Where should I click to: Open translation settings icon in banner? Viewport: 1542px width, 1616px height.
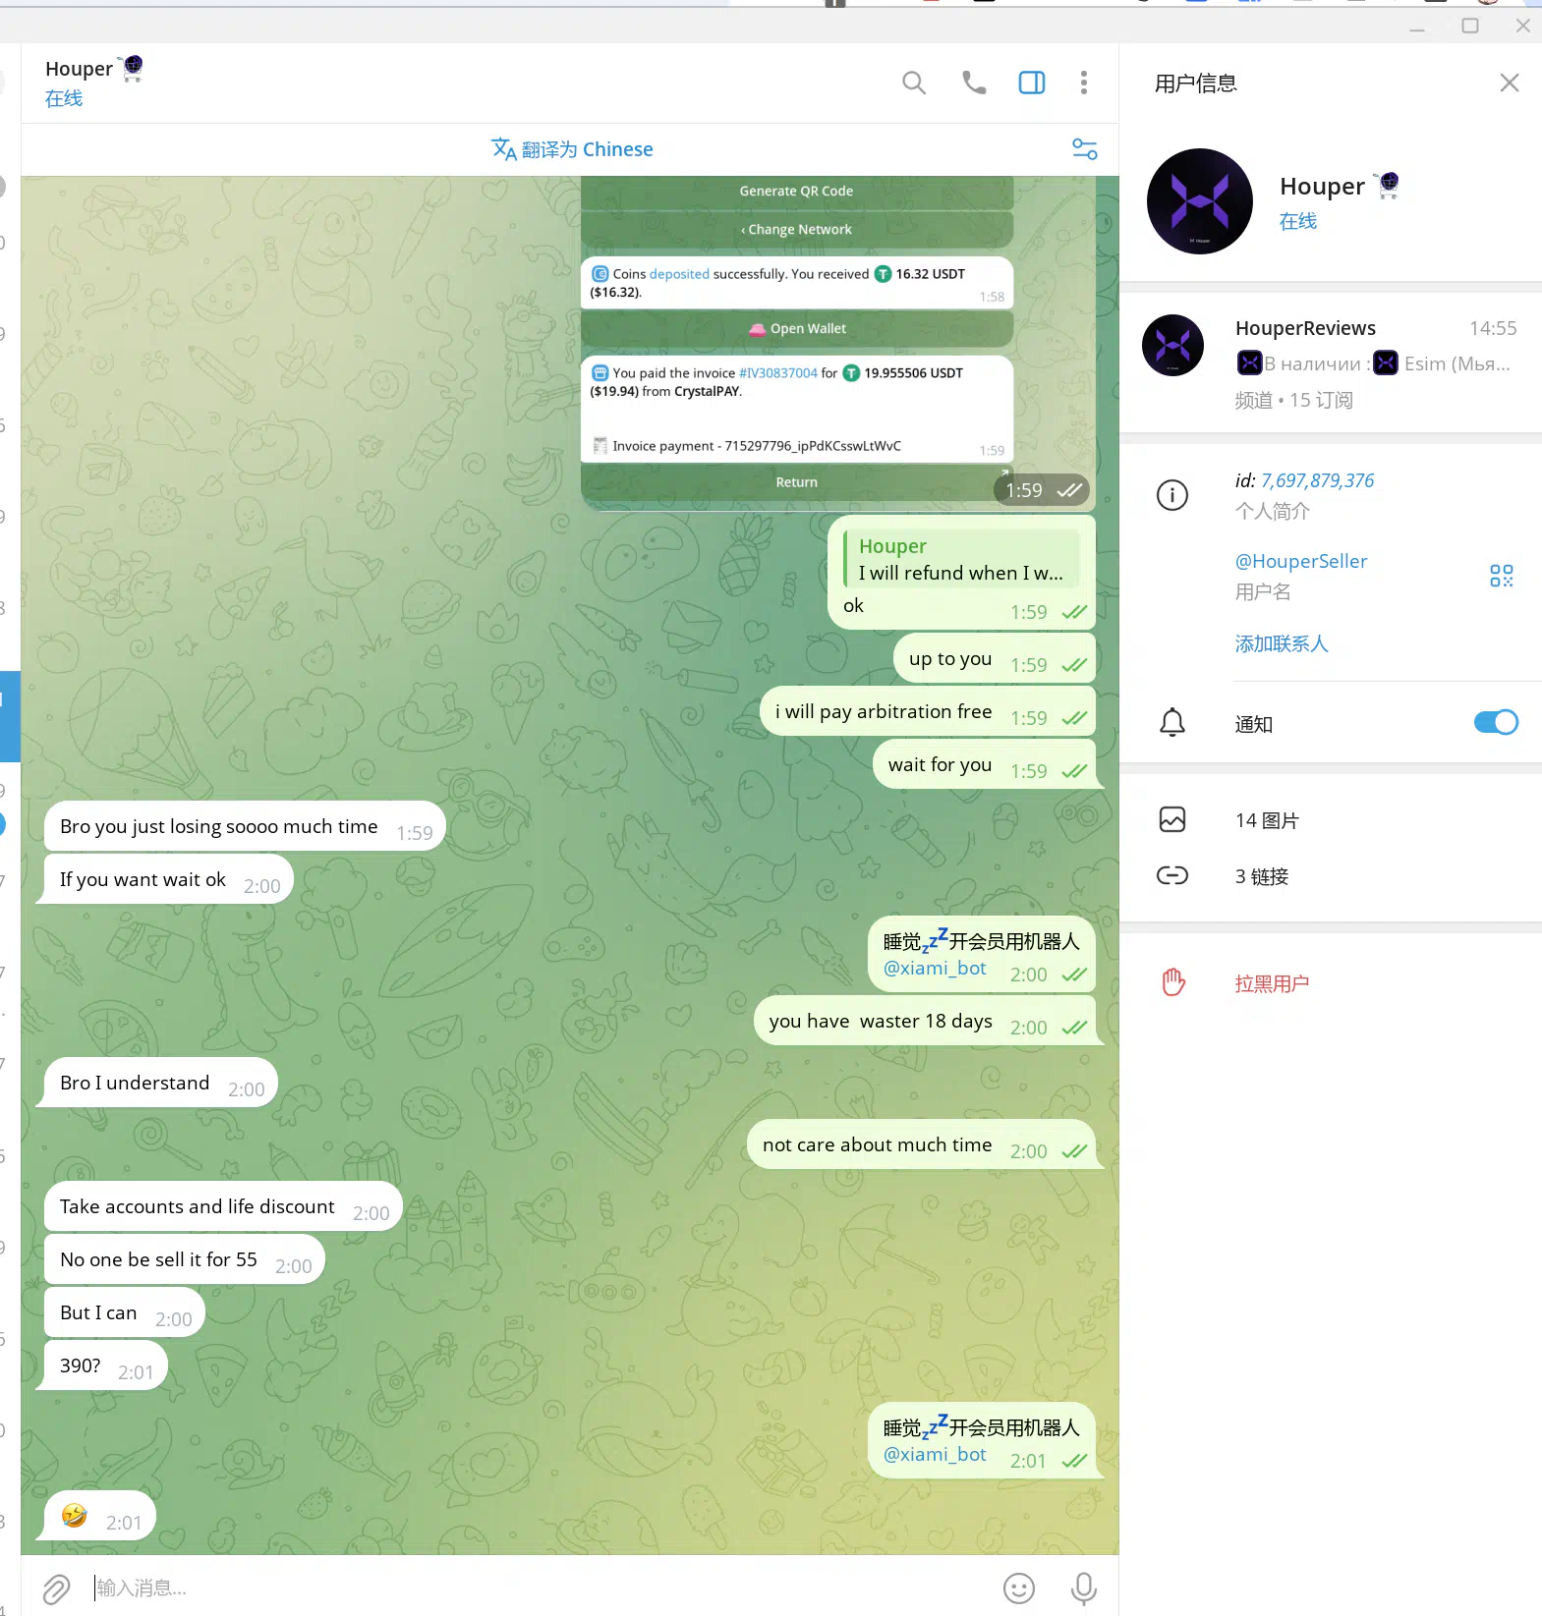click(x=1085, y=149)
